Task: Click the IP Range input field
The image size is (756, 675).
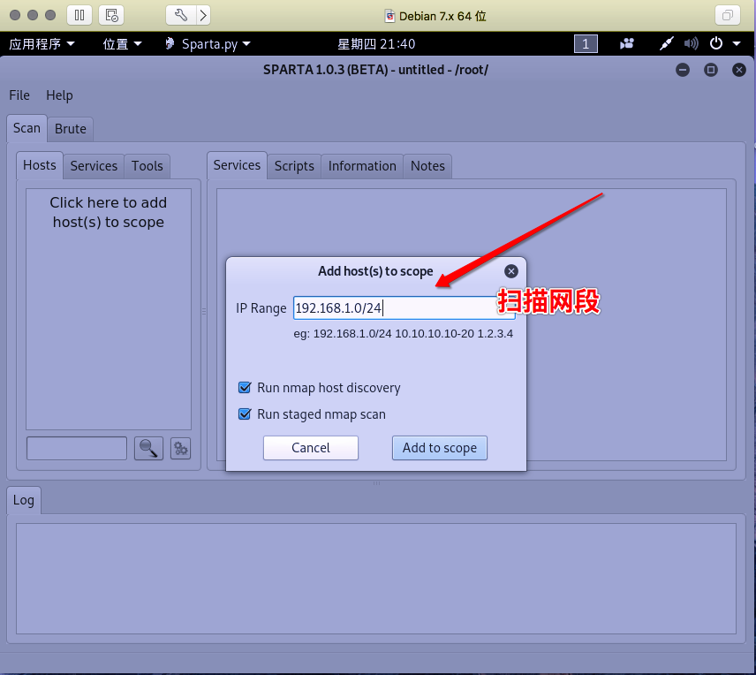Action: click(404, 307)
